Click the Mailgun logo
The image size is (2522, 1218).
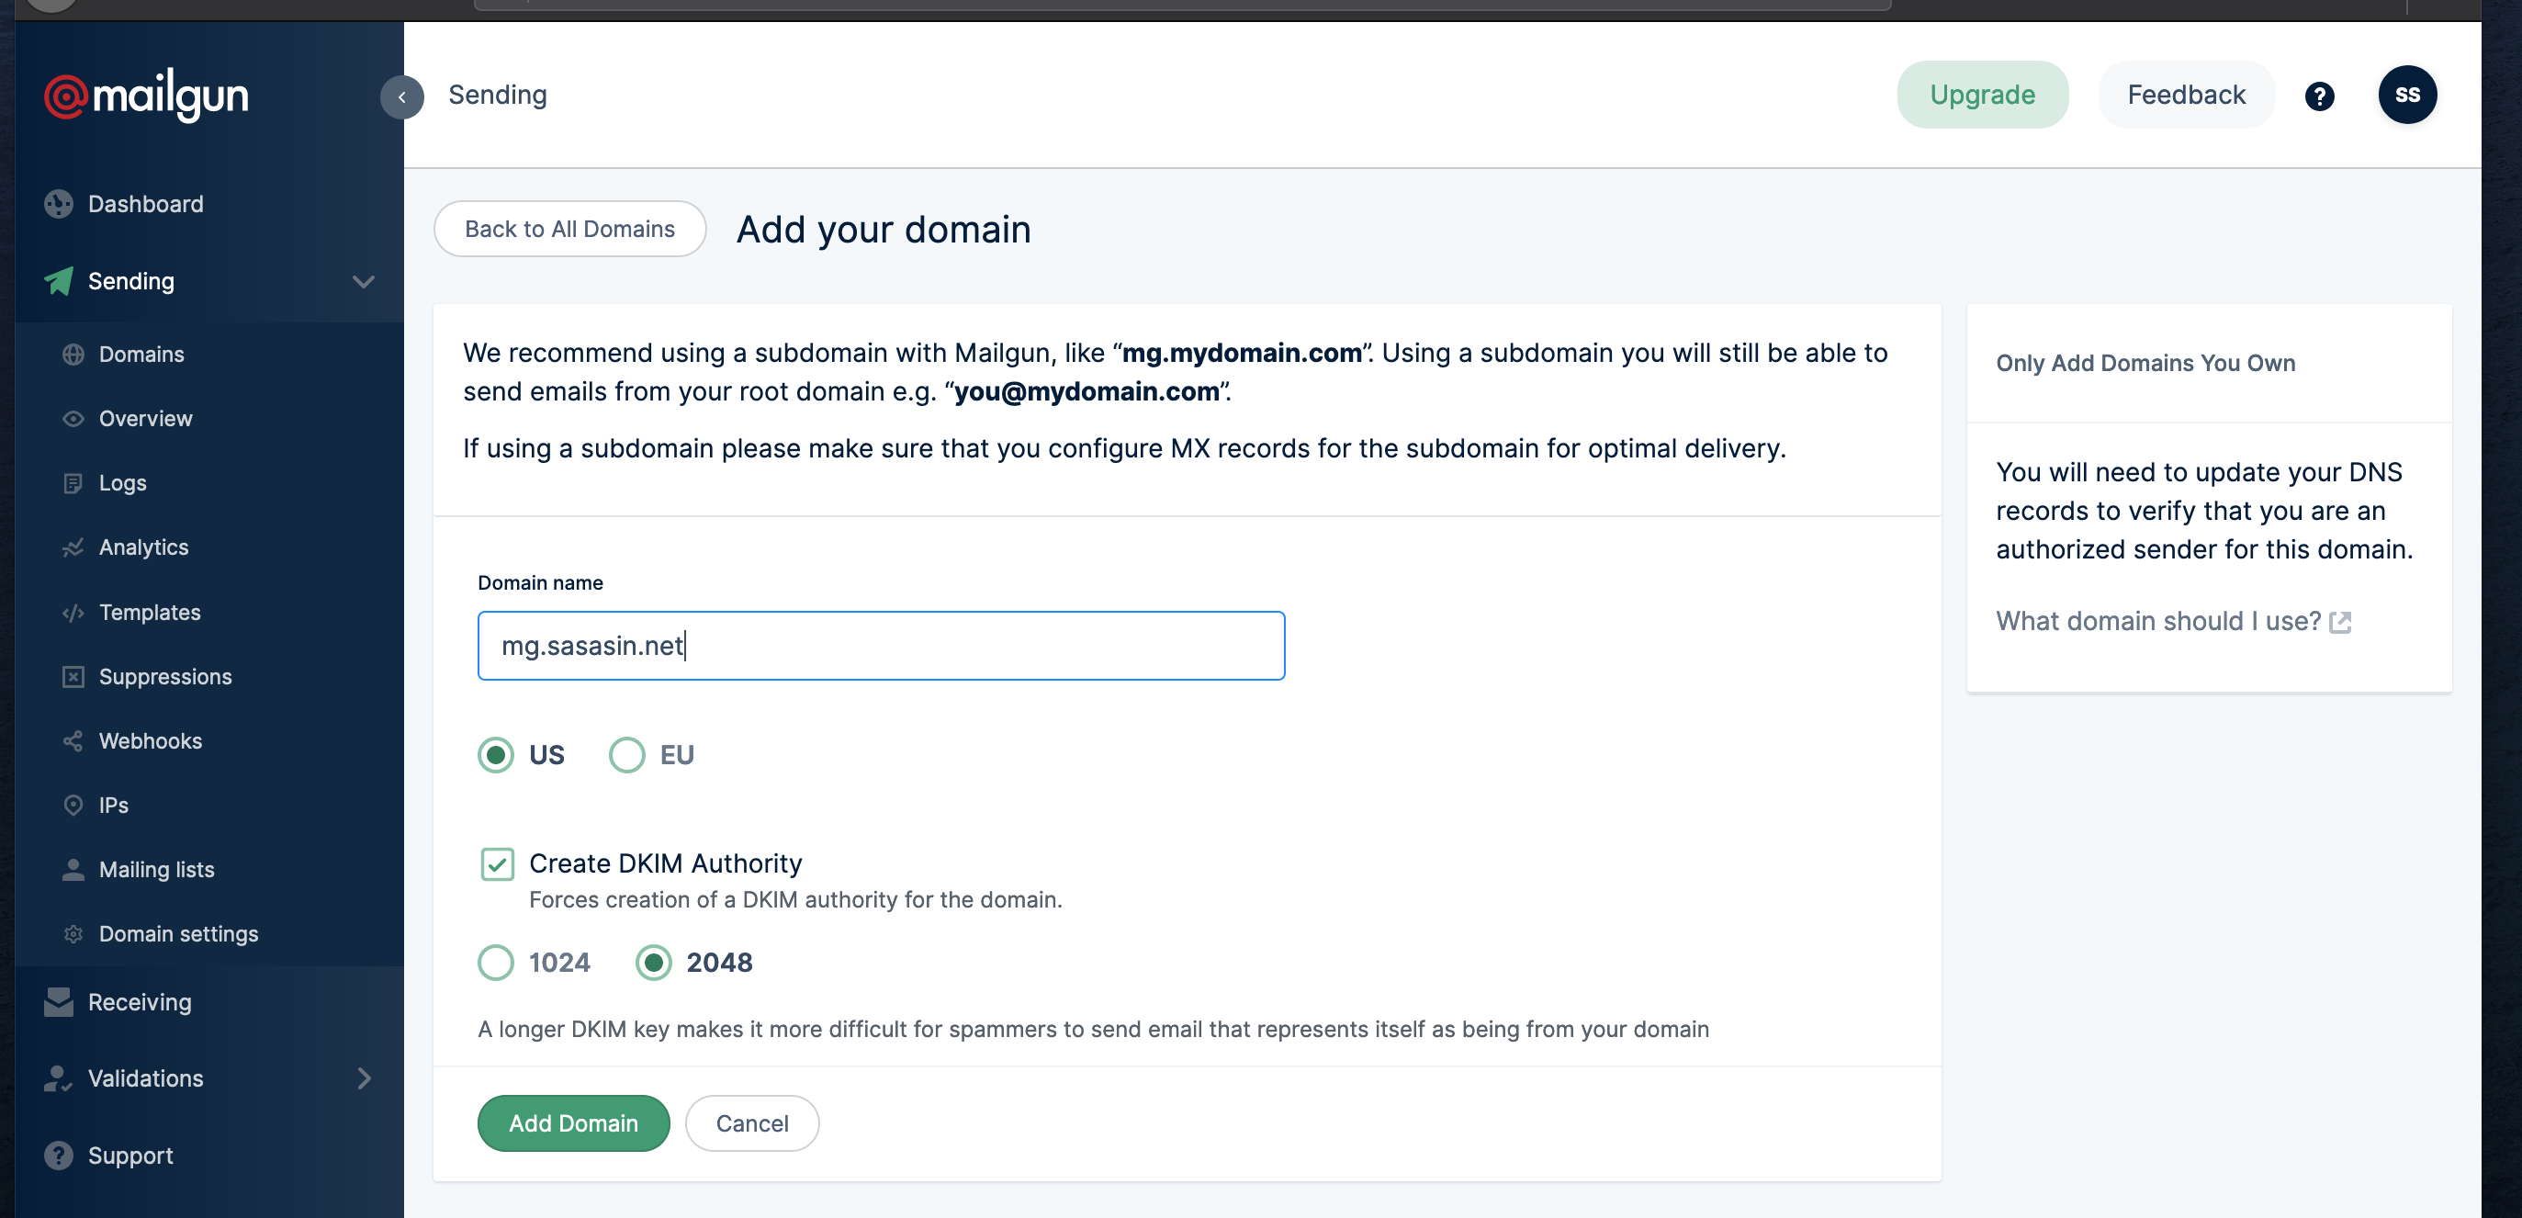tap(147, 95)
